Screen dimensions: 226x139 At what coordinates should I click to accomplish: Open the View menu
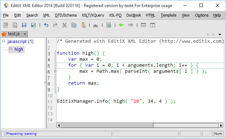point(186,15)
